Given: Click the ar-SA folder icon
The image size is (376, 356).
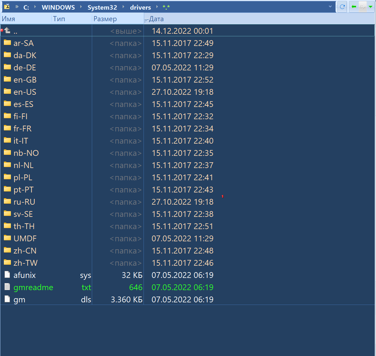Looking at the screenshot, I should click(7, 43).
